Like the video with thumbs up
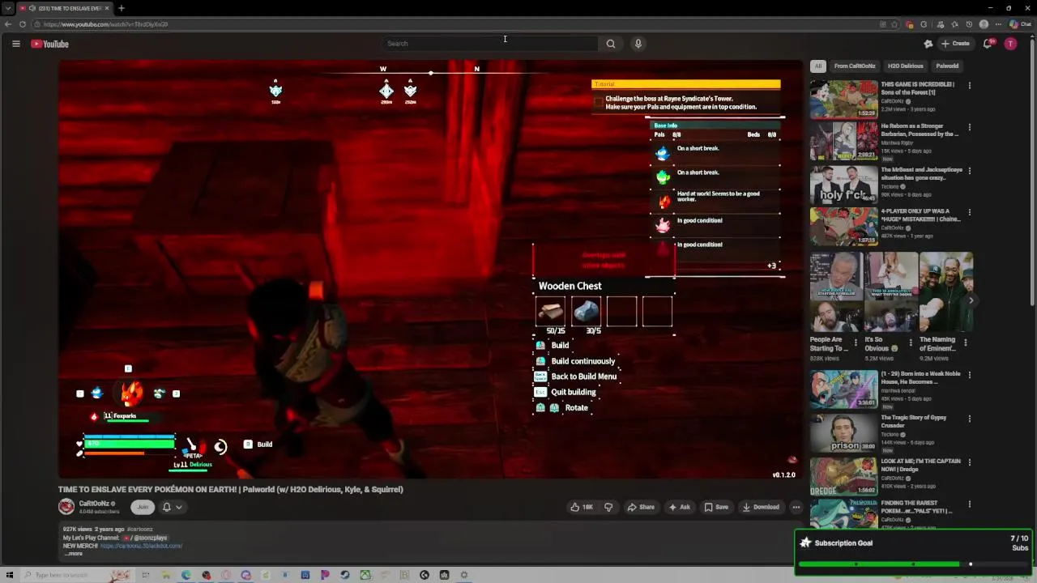Image resolution: width=1037 pixels, height=583 pixels. (x=582, y=507)
